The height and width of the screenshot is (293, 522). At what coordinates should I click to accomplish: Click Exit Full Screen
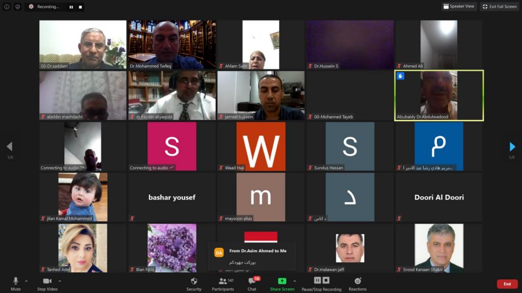[x=500, y=7]
